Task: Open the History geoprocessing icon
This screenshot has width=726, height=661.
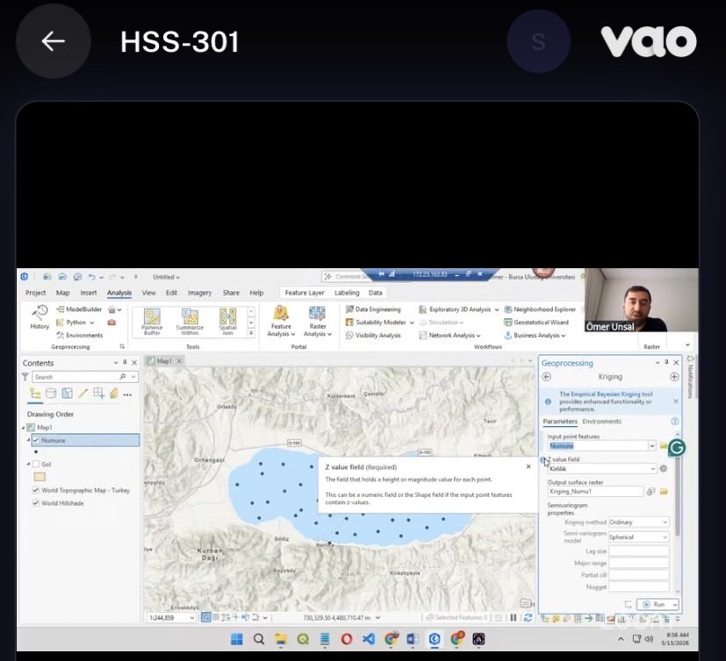Action: pyautogui.click(x=40, y=317)
